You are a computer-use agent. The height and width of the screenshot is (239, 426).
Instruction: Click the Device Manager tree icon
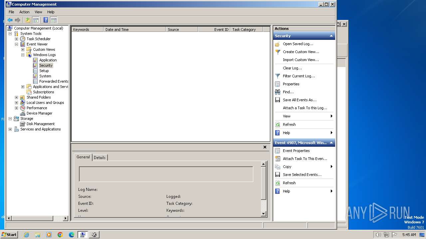(23, 113)
